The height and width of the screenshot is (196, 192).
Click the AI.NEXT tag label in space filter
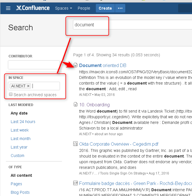[18, 86]
